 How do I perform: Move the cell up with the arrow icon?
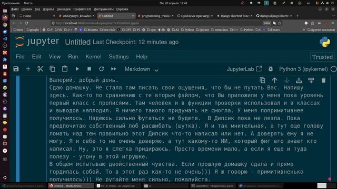274,80
